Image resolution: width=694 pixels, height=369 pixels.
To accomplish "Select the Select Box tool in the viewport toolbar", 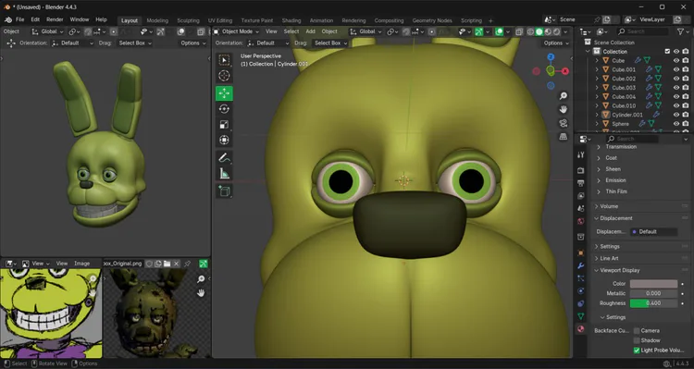I will point(225,60).
